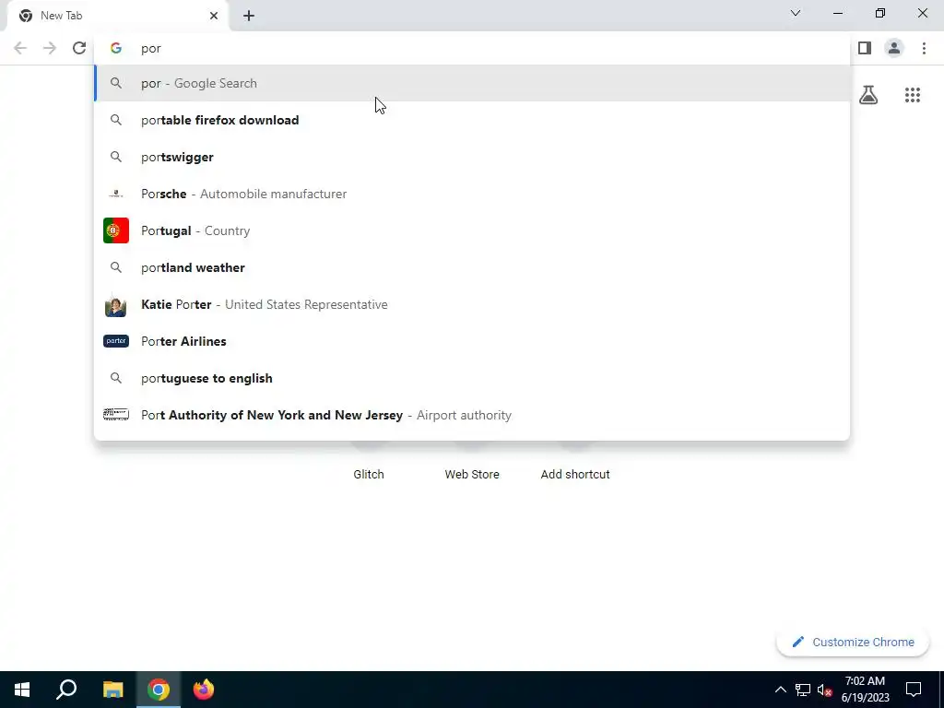Click the network tray icon
The width and height of the screenshot is (944, 708).
803,690
